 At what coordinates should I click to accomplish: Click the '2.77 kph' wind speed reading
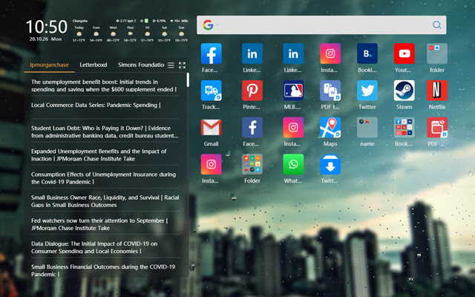(126, 21)
